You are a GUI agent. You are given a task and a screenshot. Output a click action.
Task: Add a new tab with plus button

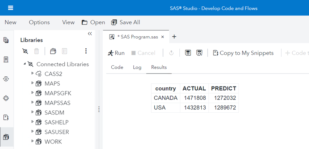coord(174,37)
